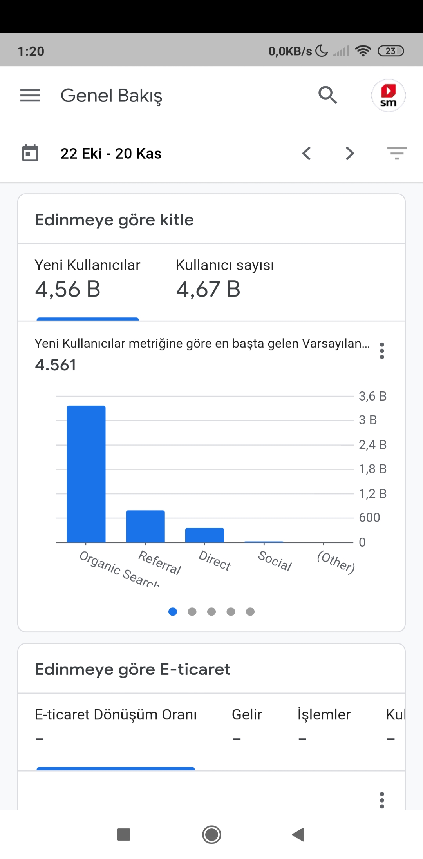Select the Yeni Kullanıcılar metric tab
The image size is (423, 859).
coord(88,279)
